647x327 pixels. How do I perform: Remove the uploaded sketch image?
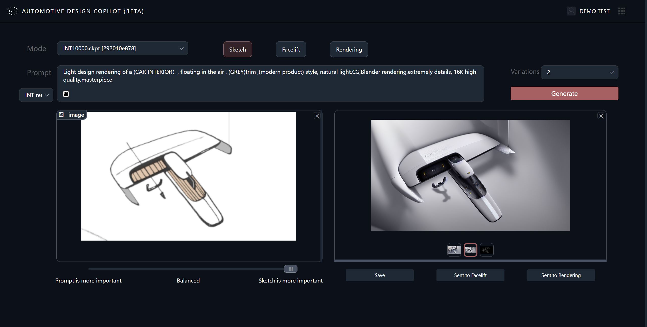point(317,116)
